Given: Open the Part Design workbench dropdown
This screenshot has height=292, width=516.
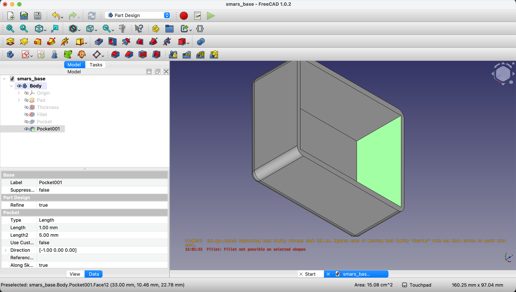Looking at the screenshot, I should [x=138, y=15].
